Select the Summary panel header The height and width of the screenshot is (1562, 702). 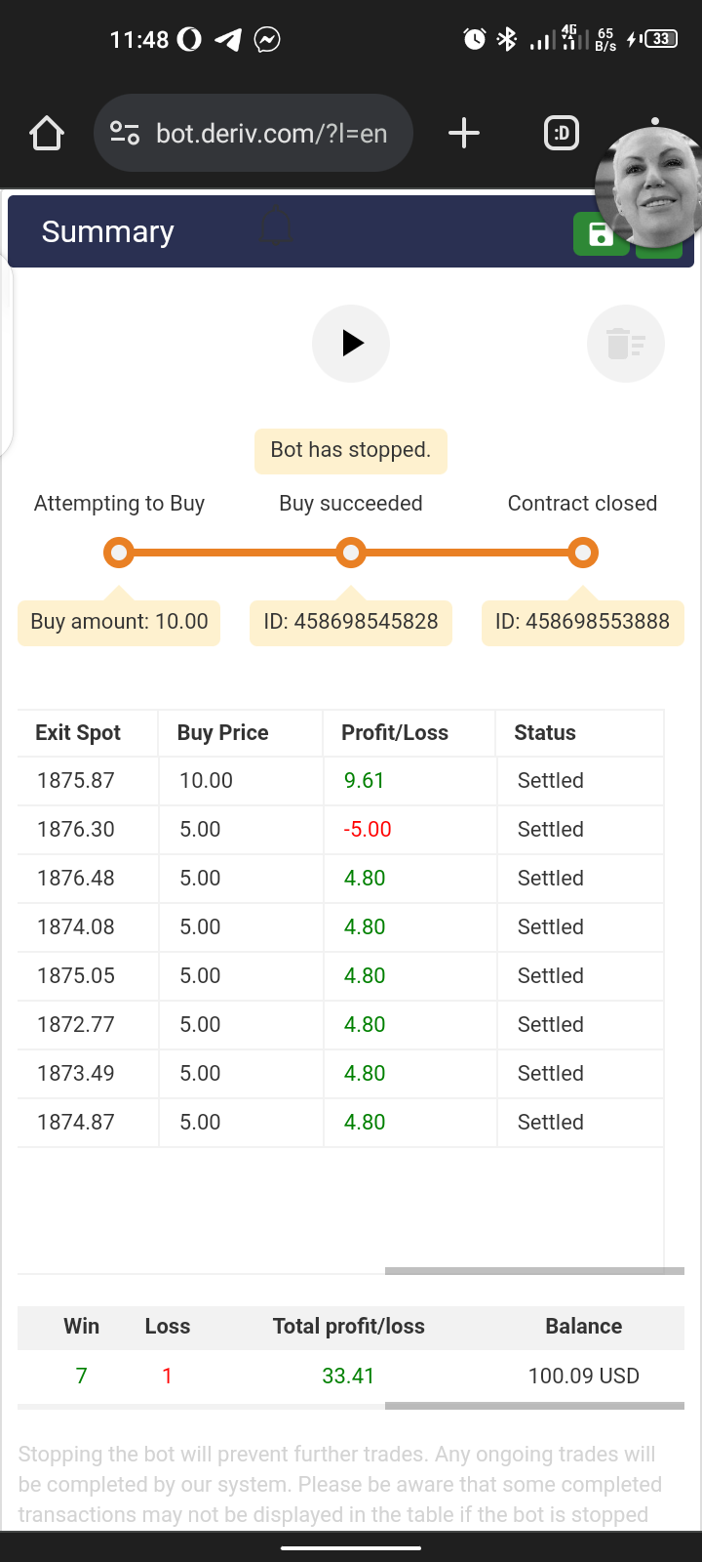click(x=107, y=231)
